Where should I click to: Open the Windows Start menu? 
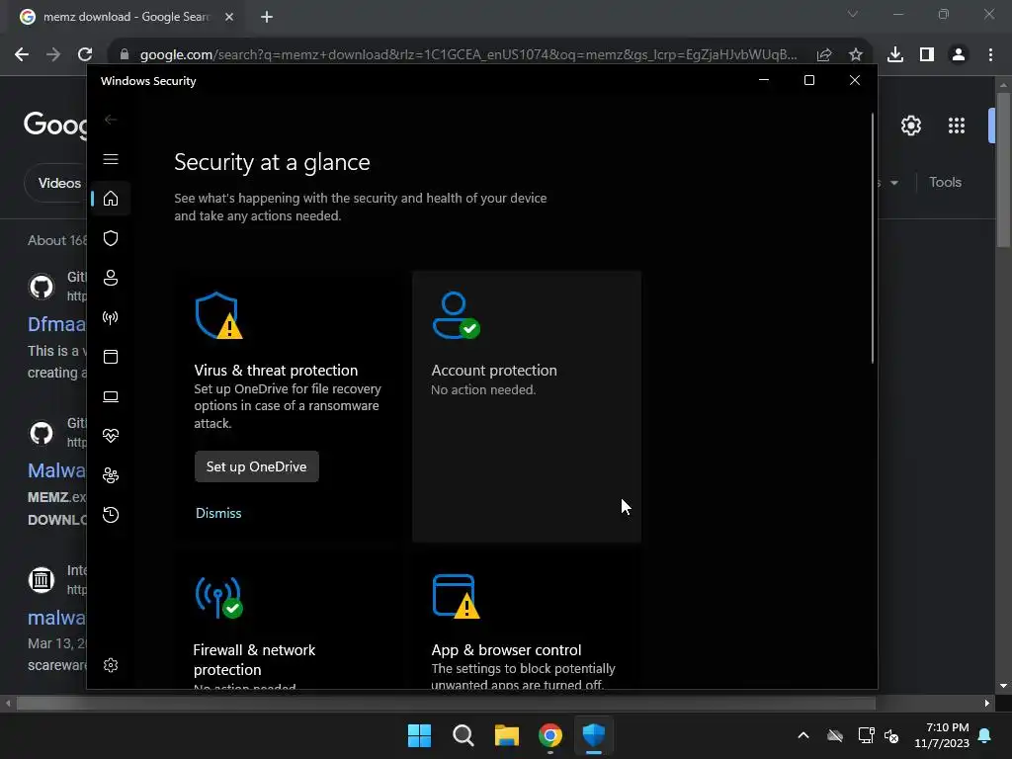419,735
